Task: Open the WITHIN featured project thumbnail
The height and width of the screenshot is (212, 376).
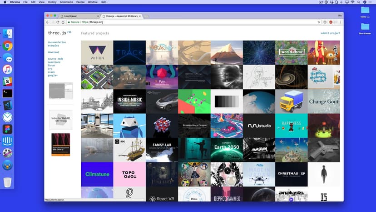Action: pyautogui.click(x=97, y=52)
